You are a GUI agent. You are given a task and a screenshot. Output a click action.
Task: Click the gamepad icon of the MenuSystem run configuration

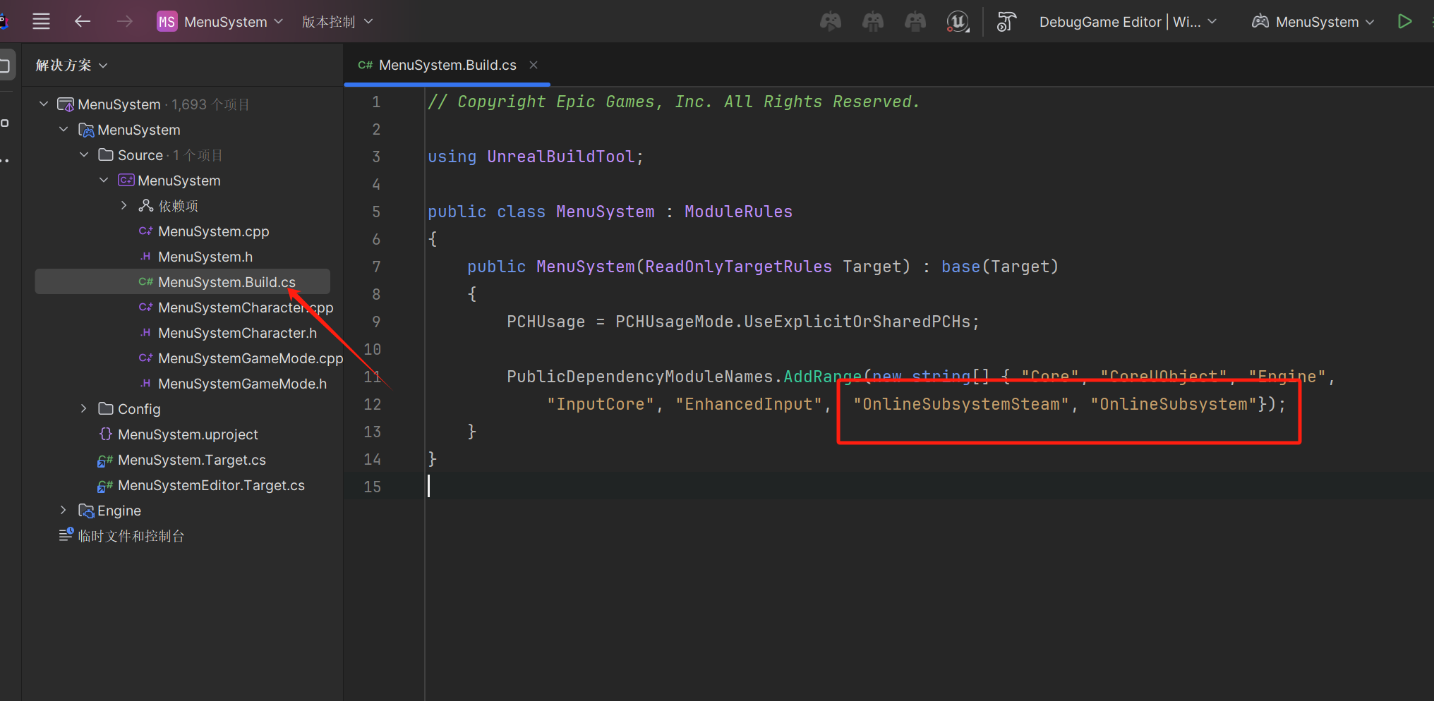pyautogui.click(x=1260, y=22)
